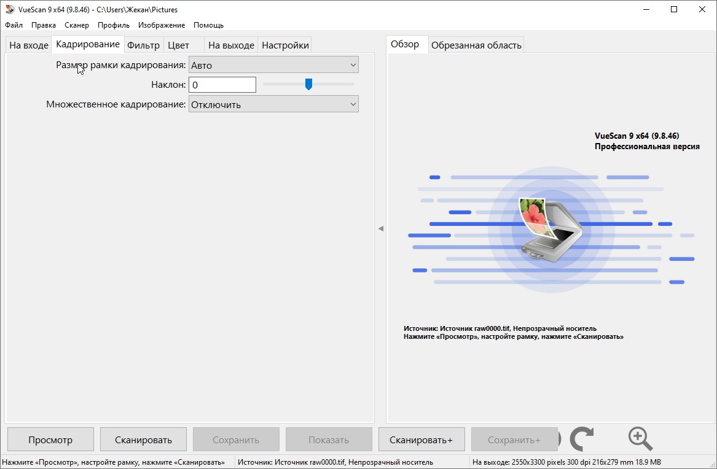Click the 'Множественное кадрирование:' label
717x469 pixels.
[116, 104]
